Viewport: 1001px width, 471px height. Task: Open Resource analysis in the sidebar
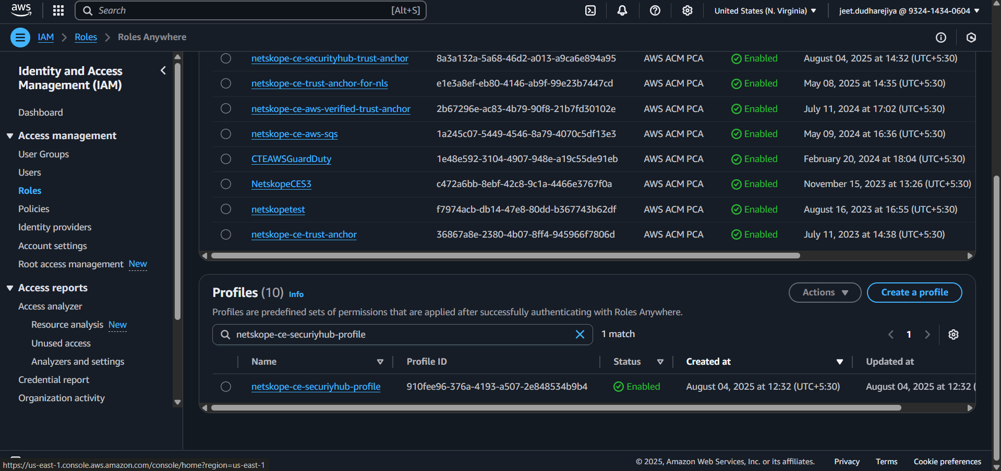pyautogui.click(x=67, y=325)
